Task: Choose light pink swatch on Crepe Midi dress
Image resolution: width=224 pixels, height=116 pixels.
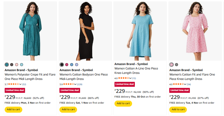Action: tap(17, 64)
